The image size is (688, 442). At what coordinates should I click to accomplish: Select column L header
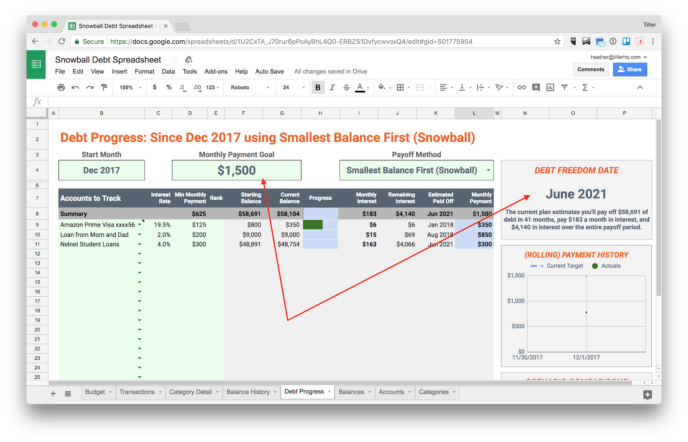point(474,113)
